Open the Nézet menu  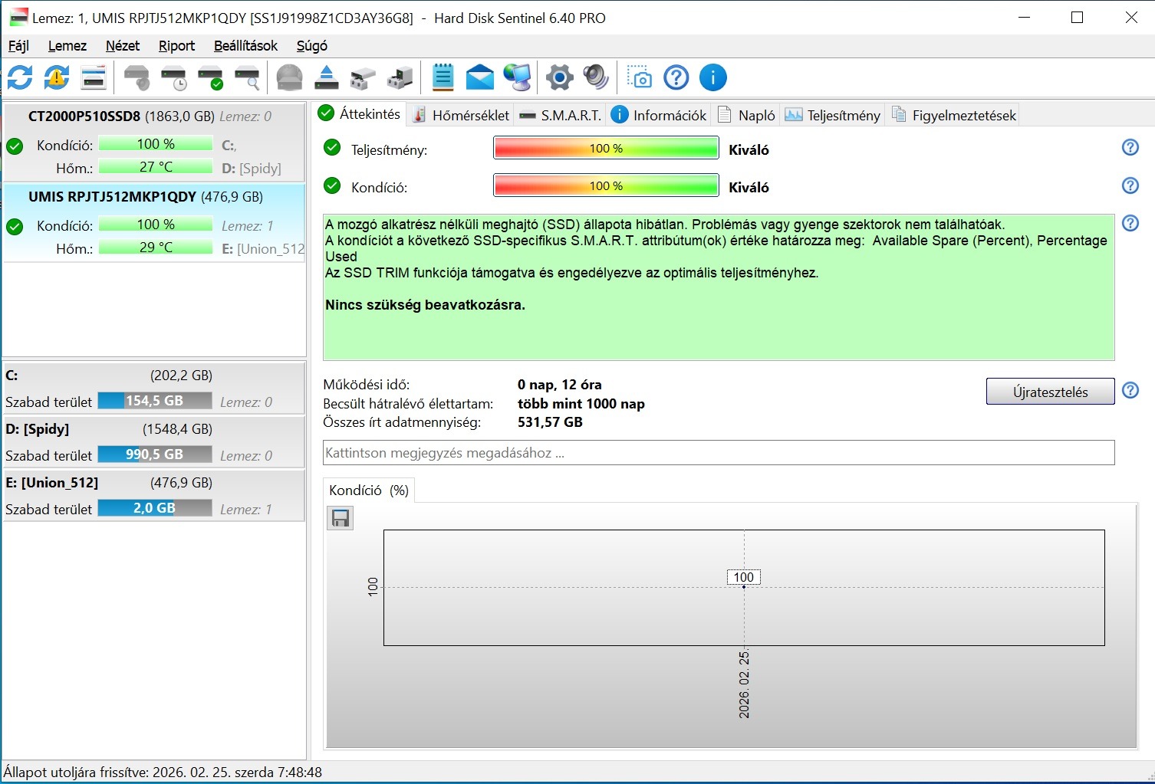[123, 46]
